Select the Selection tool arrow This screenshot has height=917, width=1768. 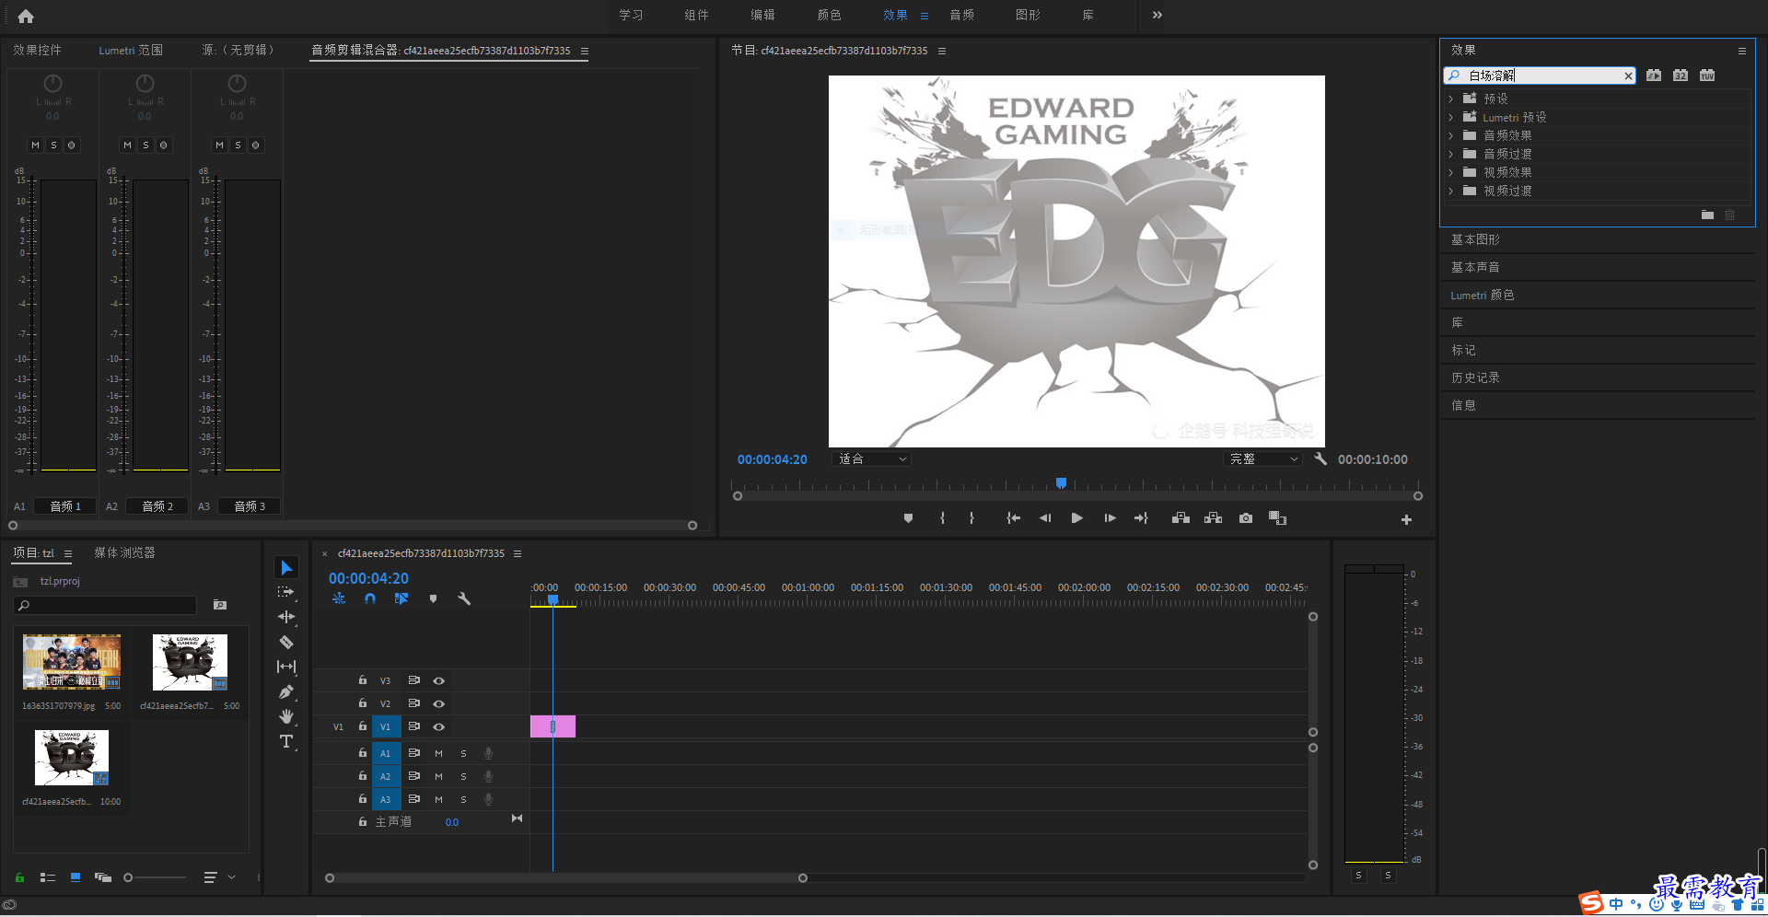tap(286, 567)
